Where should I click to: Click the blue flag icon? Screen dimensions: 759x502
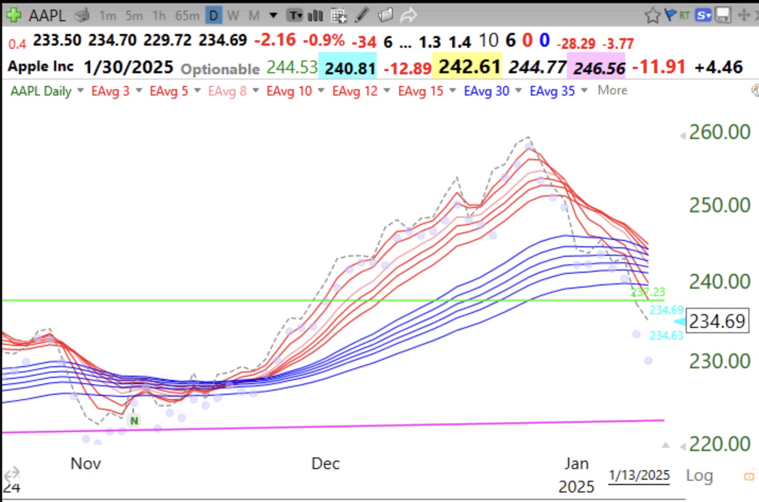pyautogui.click(x=670, y=15)
